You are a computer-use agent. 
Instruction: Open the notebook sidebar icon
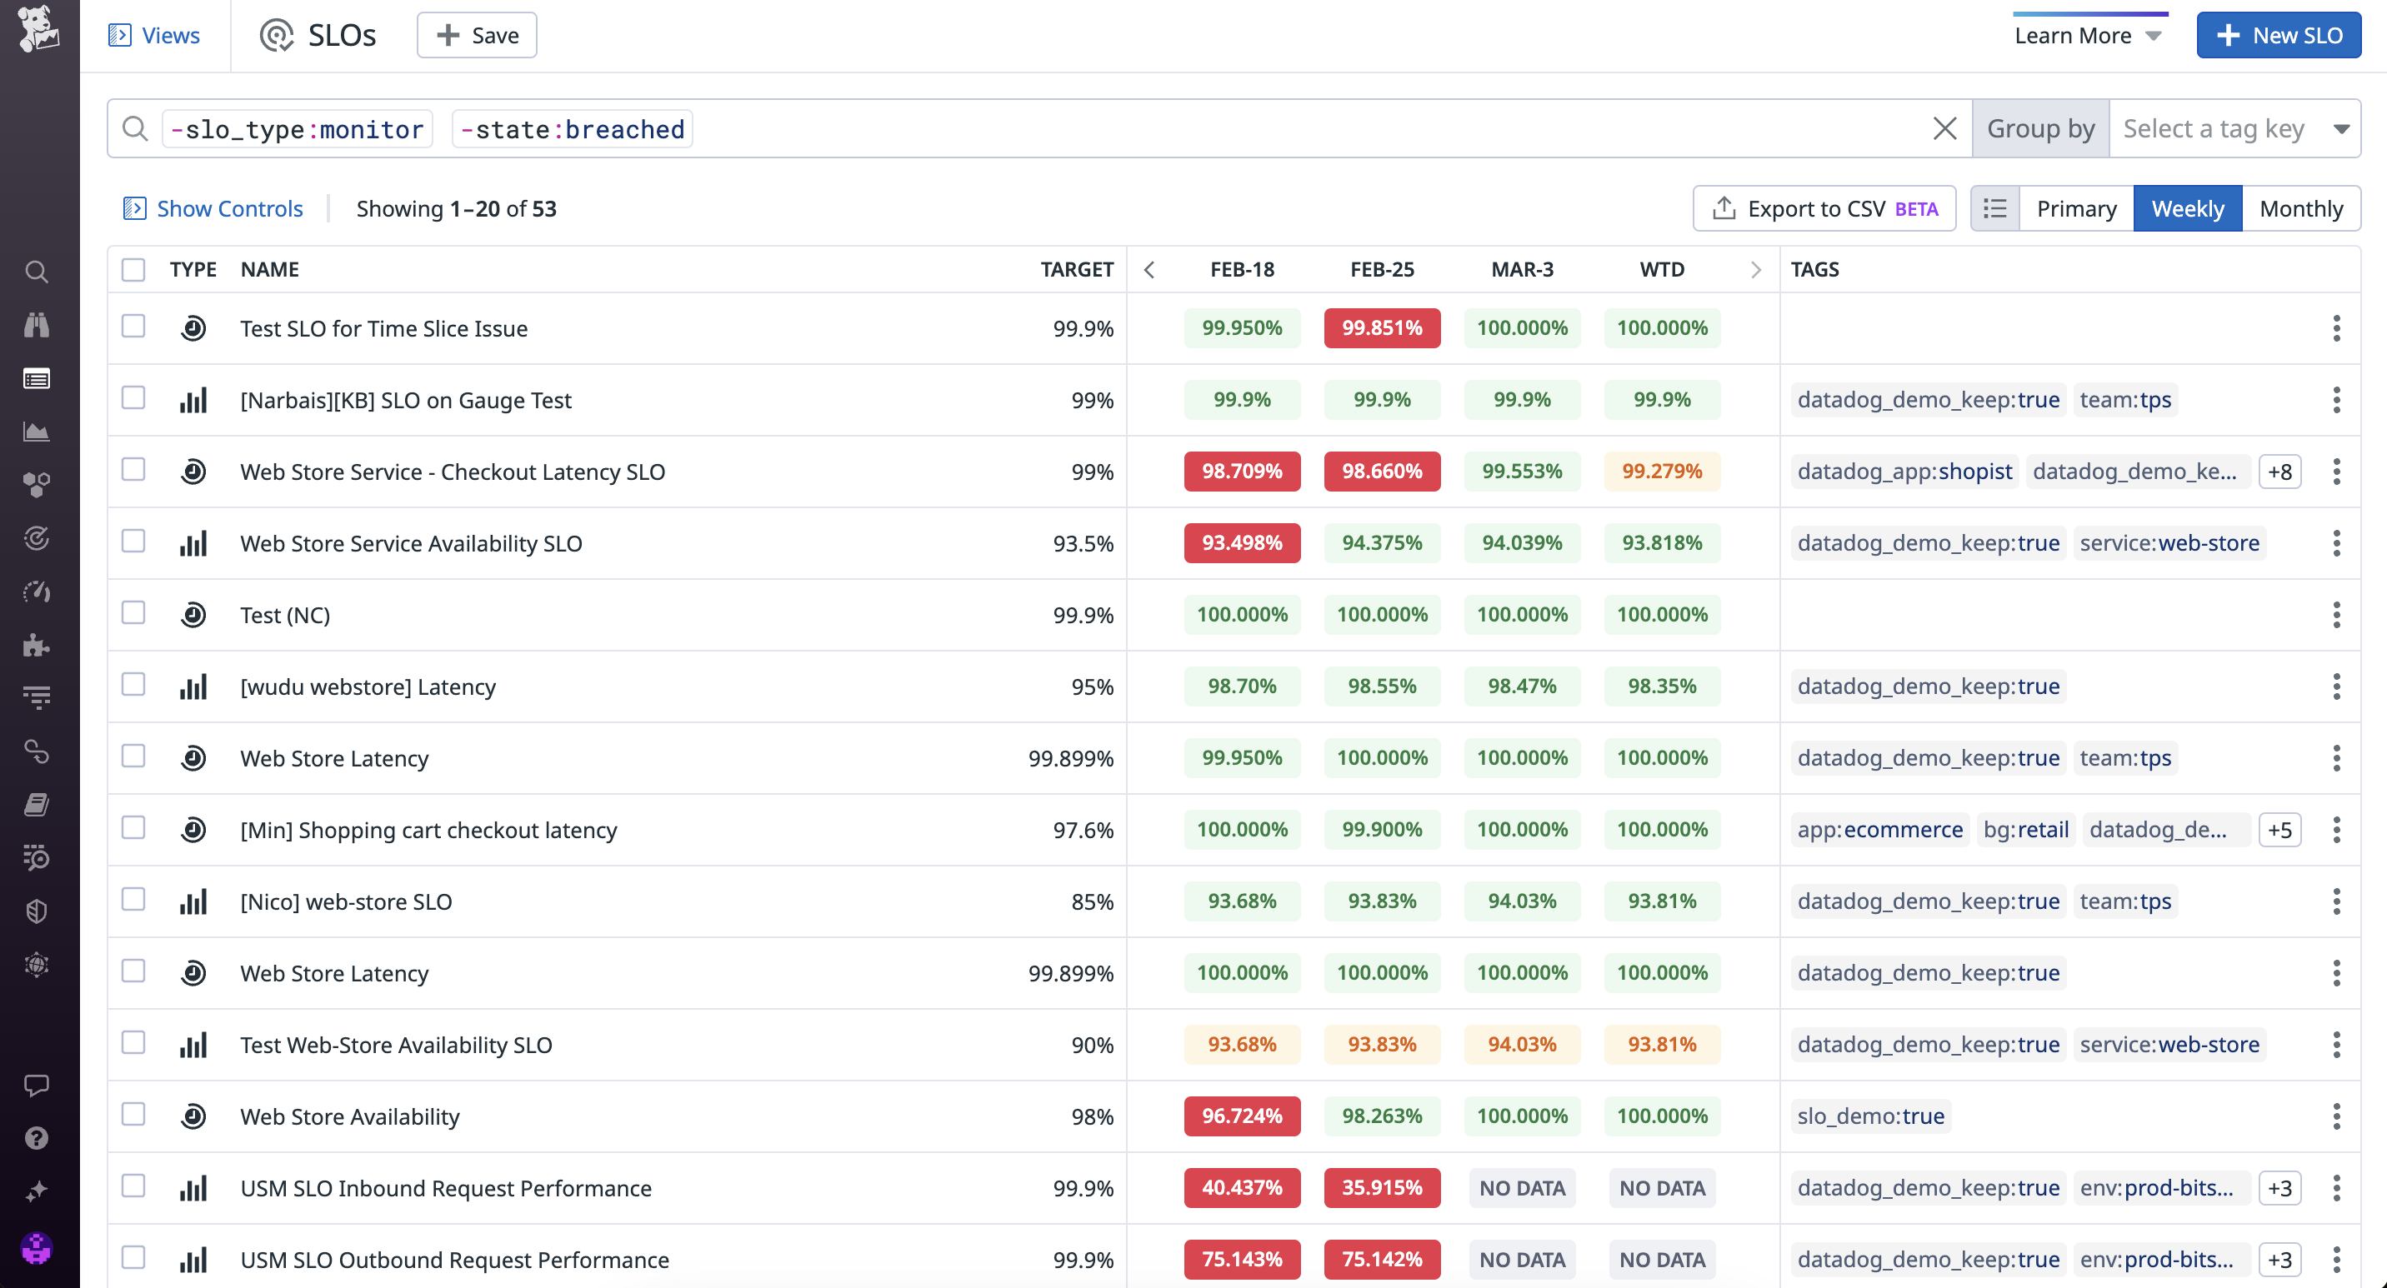[x=36, y=805]
